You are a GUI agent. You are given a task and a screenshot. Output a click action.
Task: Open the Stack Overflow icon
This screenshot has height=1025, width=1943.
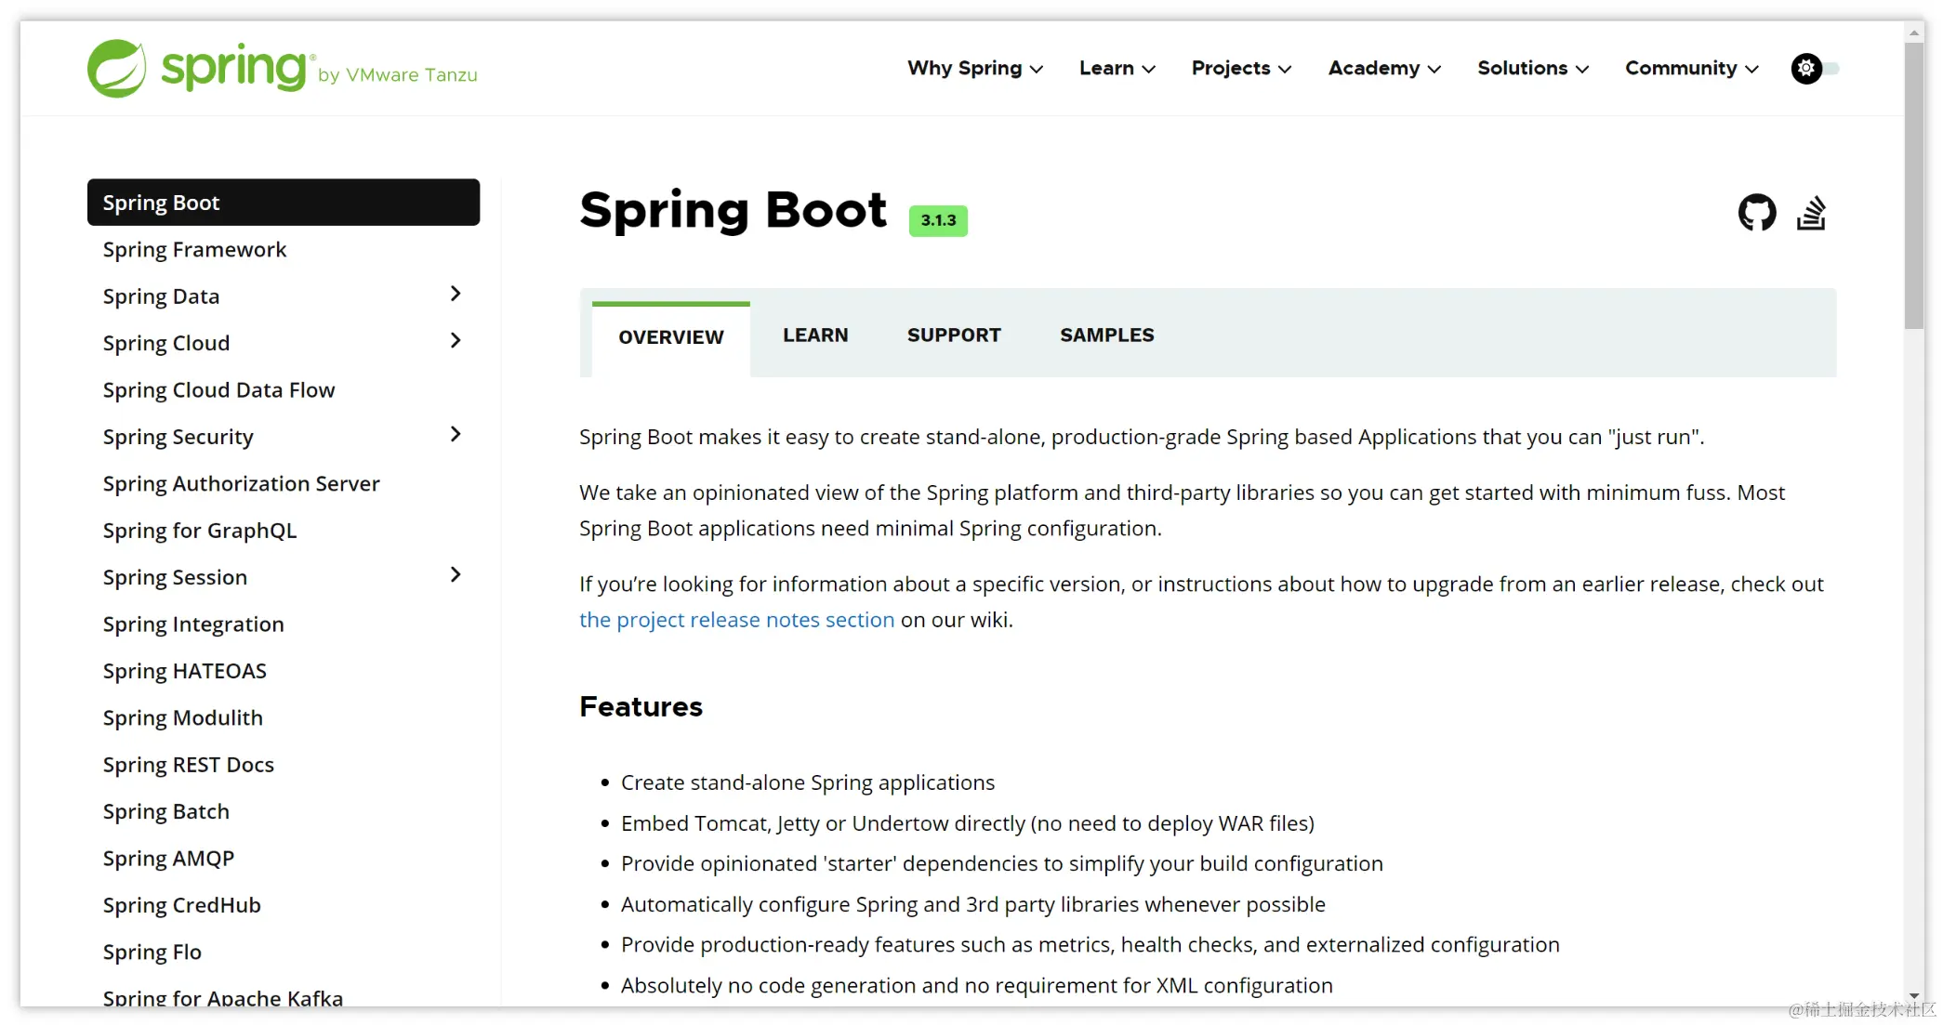click(x=1811, y=213)
